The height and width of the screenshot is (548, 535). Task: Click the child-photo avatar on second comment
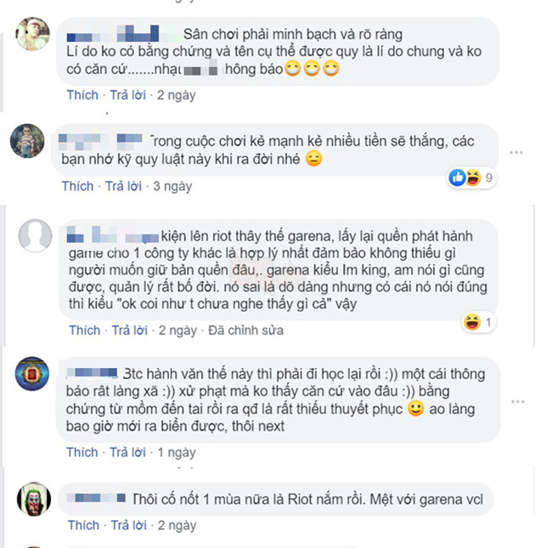[27, 140]
